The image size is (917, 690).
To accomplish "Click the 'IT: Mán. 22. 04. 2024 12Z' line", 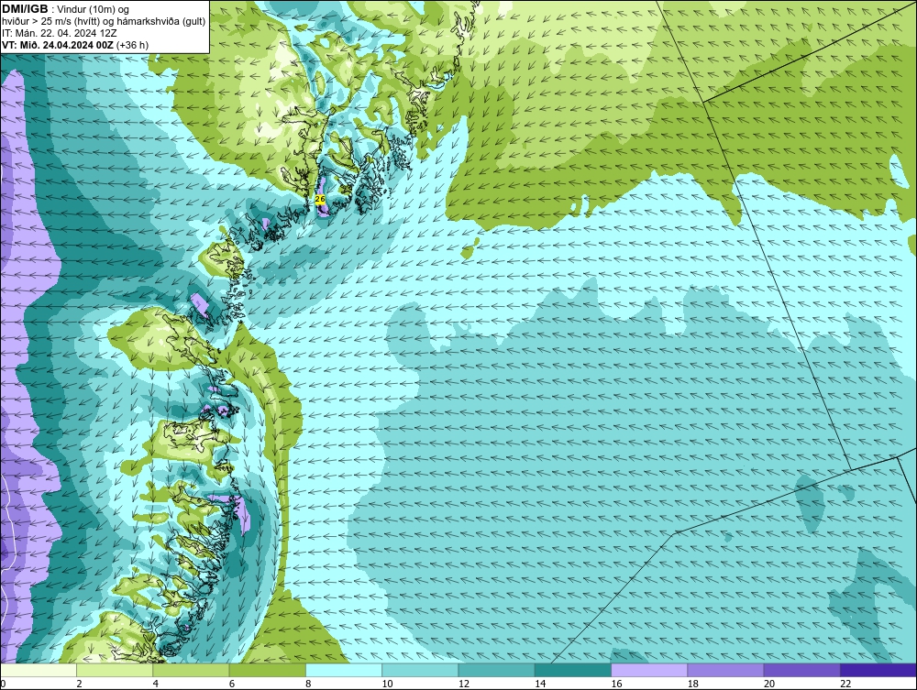I will pyautogui.click(x=59, y=33).
